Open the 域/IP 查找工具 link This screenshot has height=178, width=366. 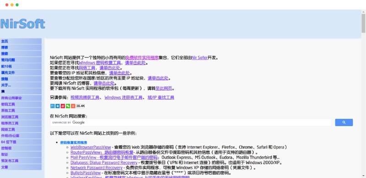coord(161,97)
